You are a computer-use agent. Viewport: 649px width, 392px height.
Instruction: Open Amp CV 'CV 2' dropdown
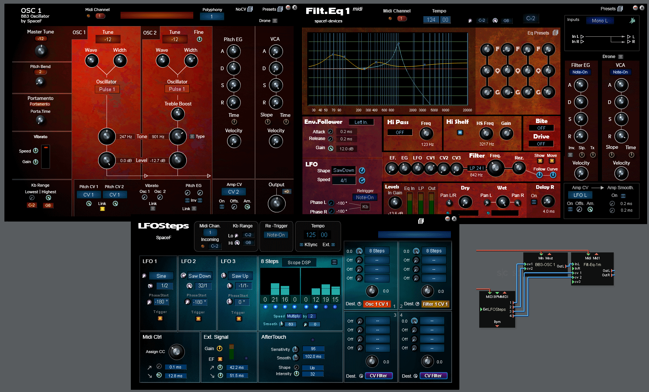tap(233, 192)
